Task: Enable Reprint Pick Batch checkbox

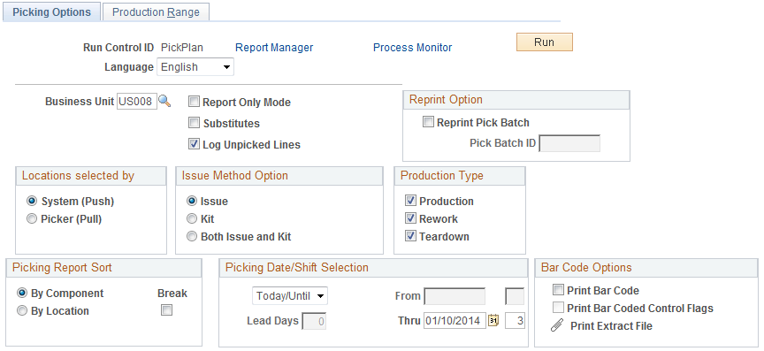Action: pyautogui.click(x=428, y=122)
